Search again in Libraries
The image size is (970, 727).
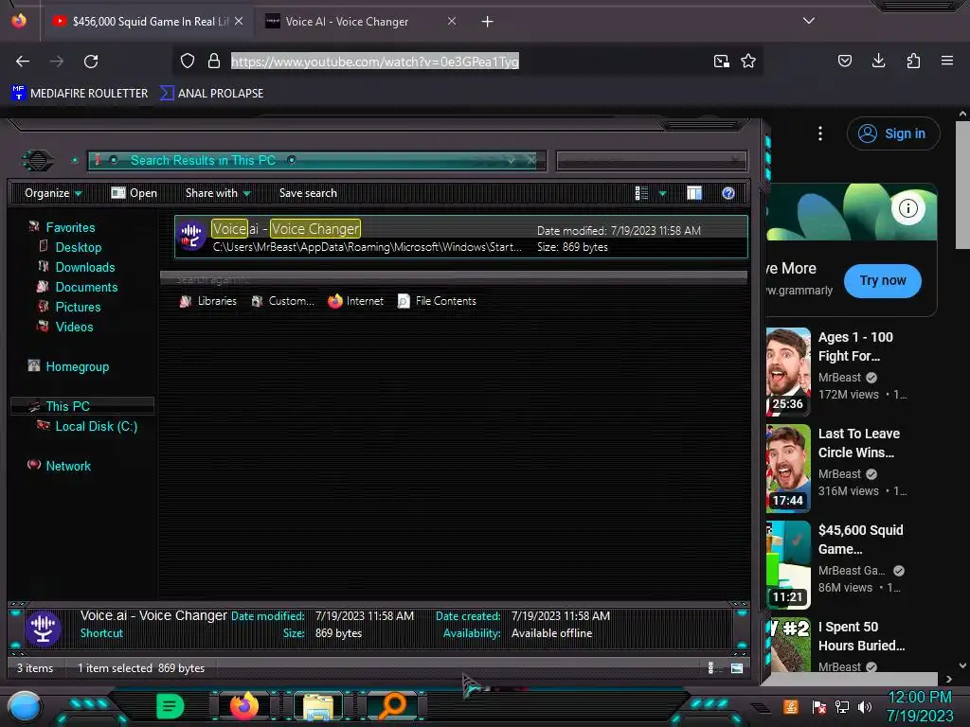208,301
